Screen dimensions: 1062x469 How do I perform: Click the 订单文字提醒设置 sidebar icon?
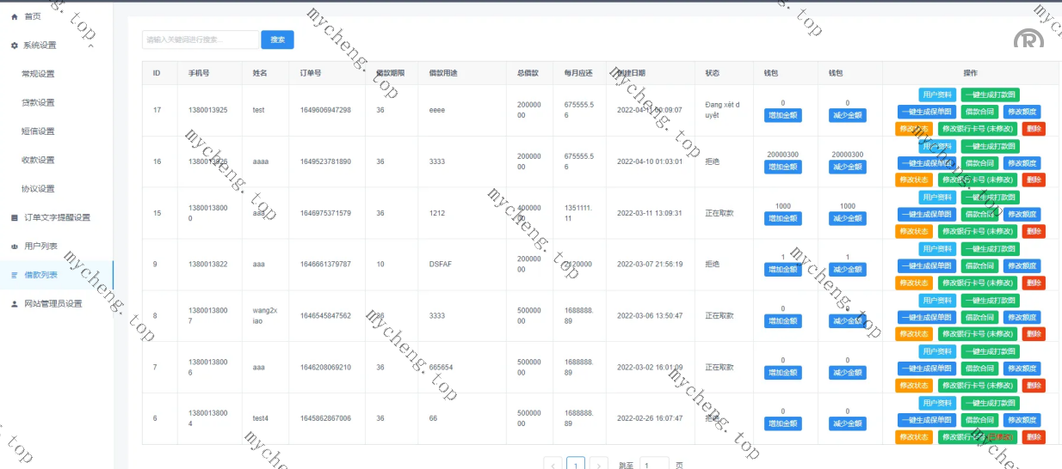coord(14,217)
